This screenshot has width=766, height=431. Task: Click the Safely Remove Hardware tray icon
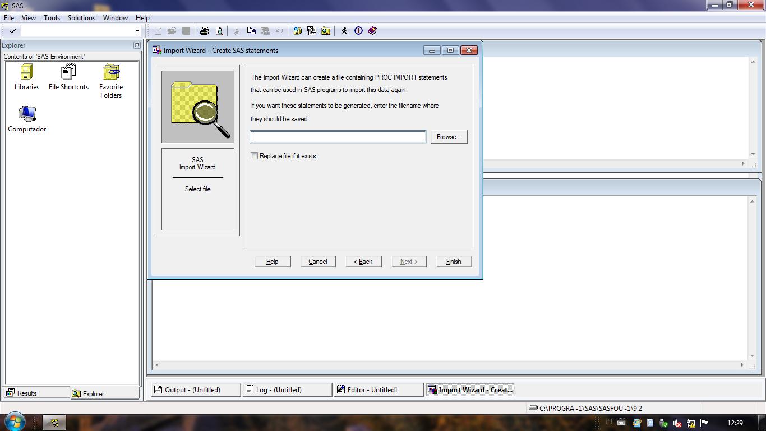[x=664, y=423]
